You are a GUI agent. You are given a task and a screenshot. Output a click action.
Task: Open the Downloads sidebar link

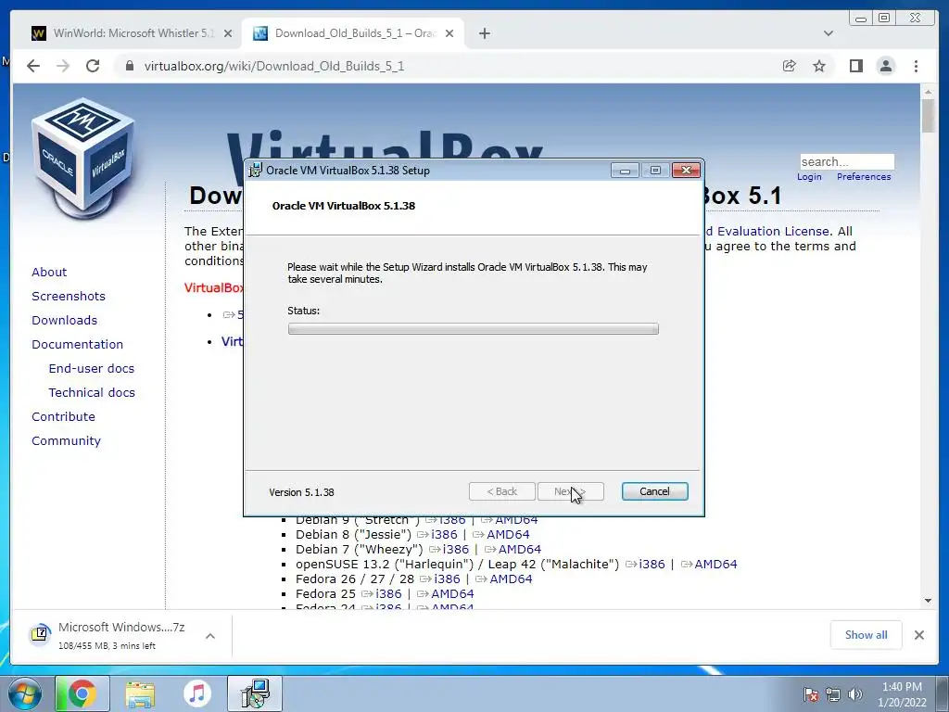[x=64, y=320]
